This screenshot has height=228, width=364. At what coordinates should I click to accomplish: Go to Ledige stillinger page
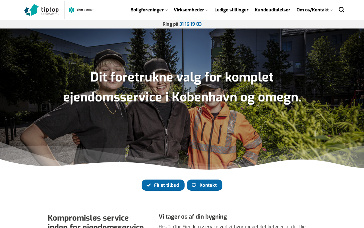[231, 10]
